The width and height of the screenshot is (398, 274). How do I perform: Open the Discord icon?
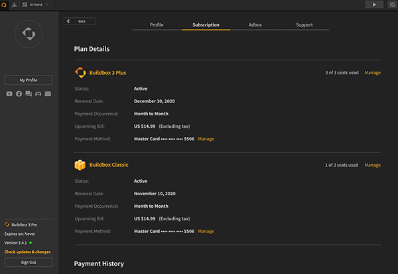click(x=38, y=94)
